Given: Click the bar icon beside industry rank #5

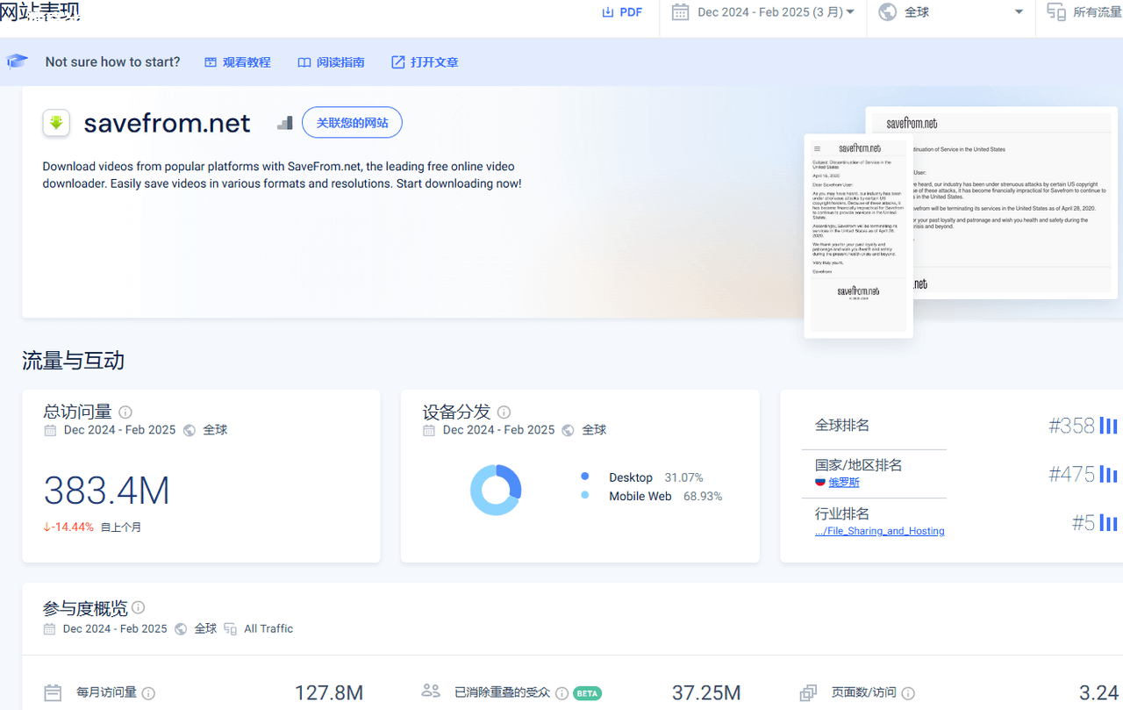Looking at the screenshot, I should (1108, 524).
